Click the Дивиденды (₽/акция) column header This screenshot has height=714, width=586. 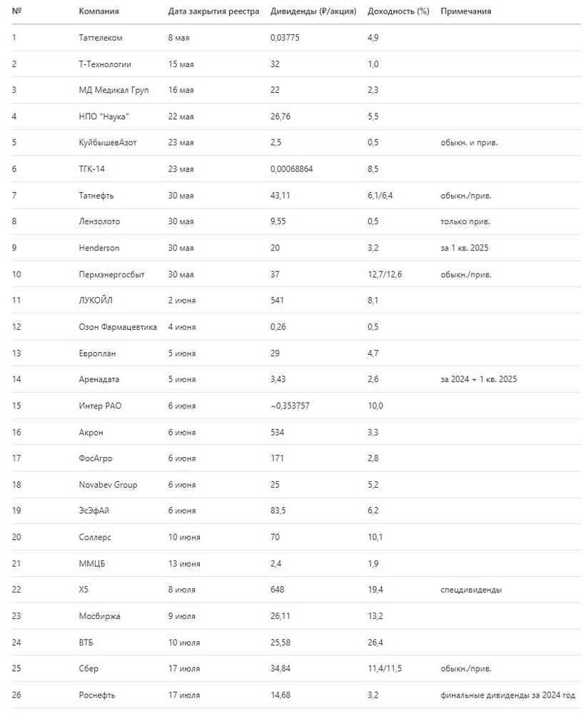313,11
